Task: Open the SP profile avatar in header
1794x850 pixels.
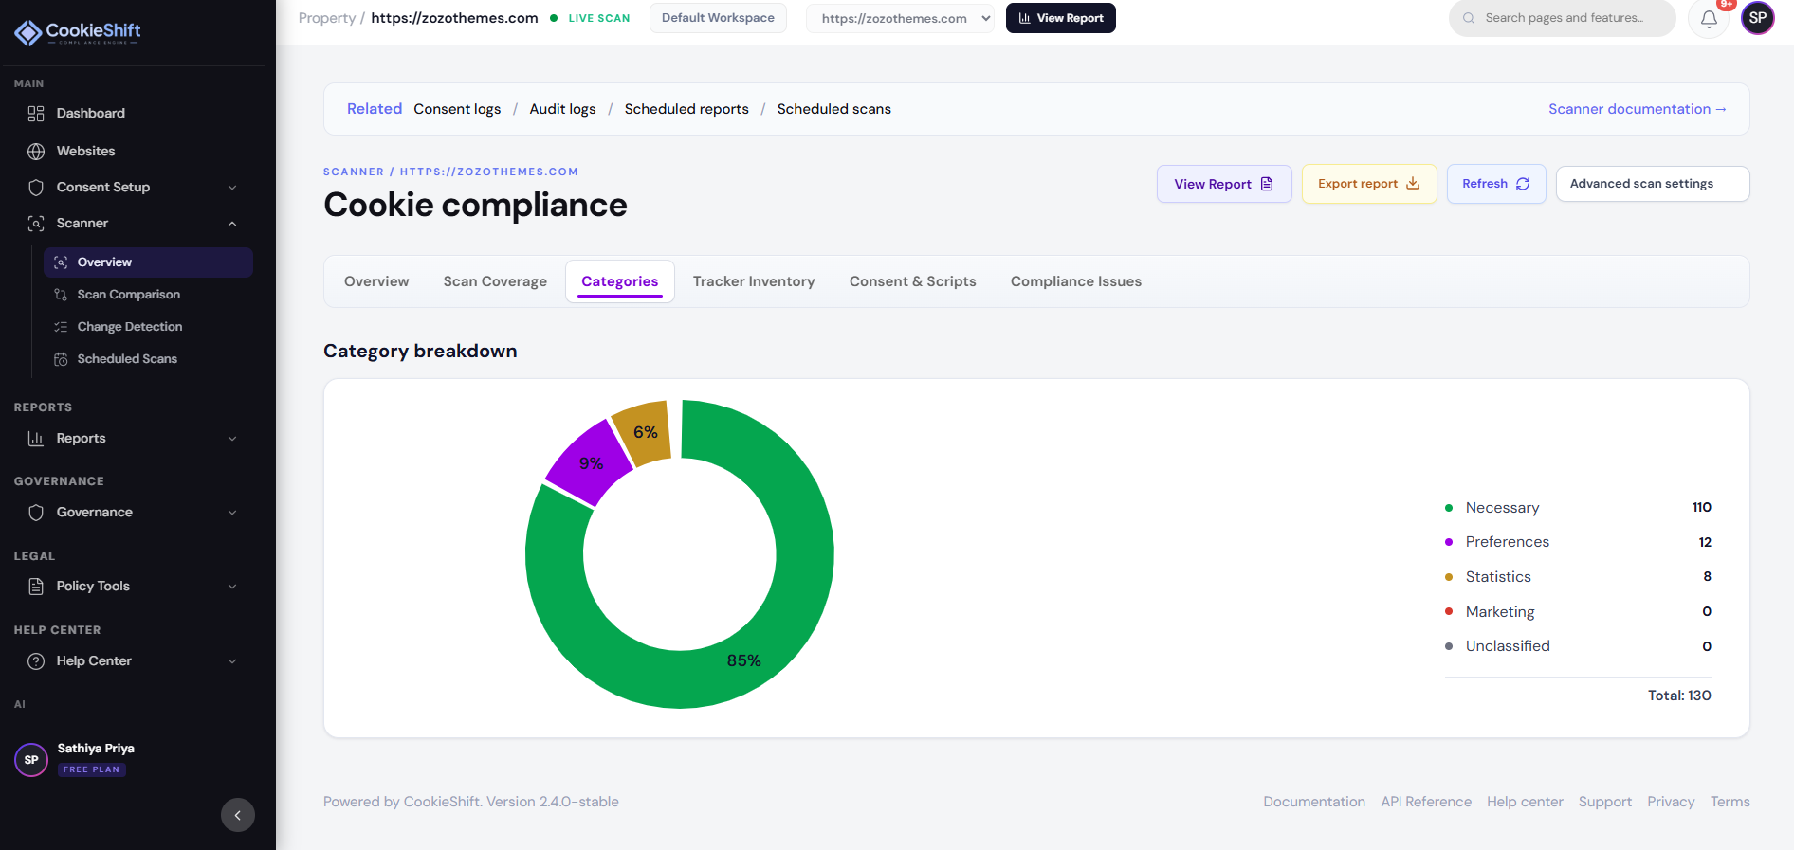Action: [x=1758, y=18]
